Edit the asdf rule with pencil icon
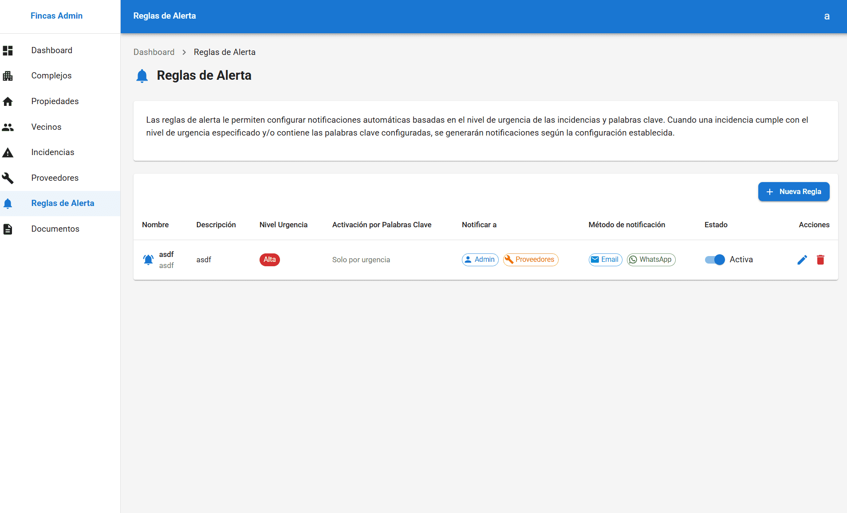847x513 pixels. pos(802,260)
